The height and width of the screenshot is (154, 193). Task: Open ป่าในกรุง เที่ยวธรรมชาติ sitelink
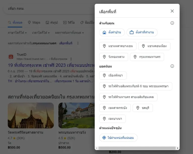33,81
